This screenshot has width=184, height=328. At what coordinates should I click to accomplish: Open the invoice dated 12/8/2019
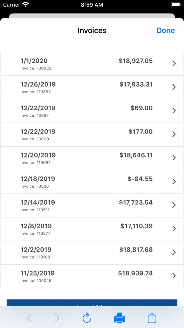coord(92,229)
